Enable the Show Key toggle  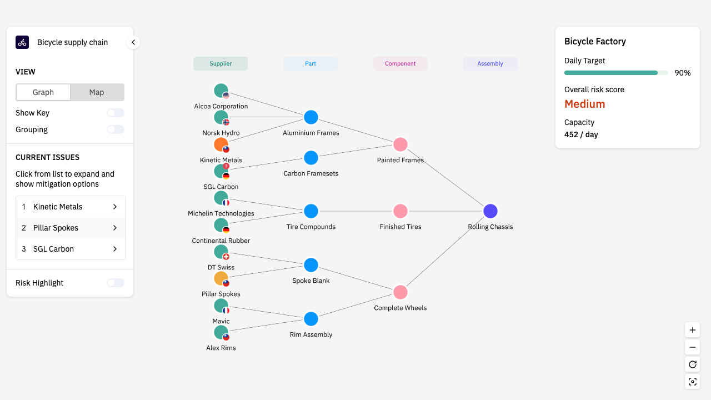coord(115,113)
